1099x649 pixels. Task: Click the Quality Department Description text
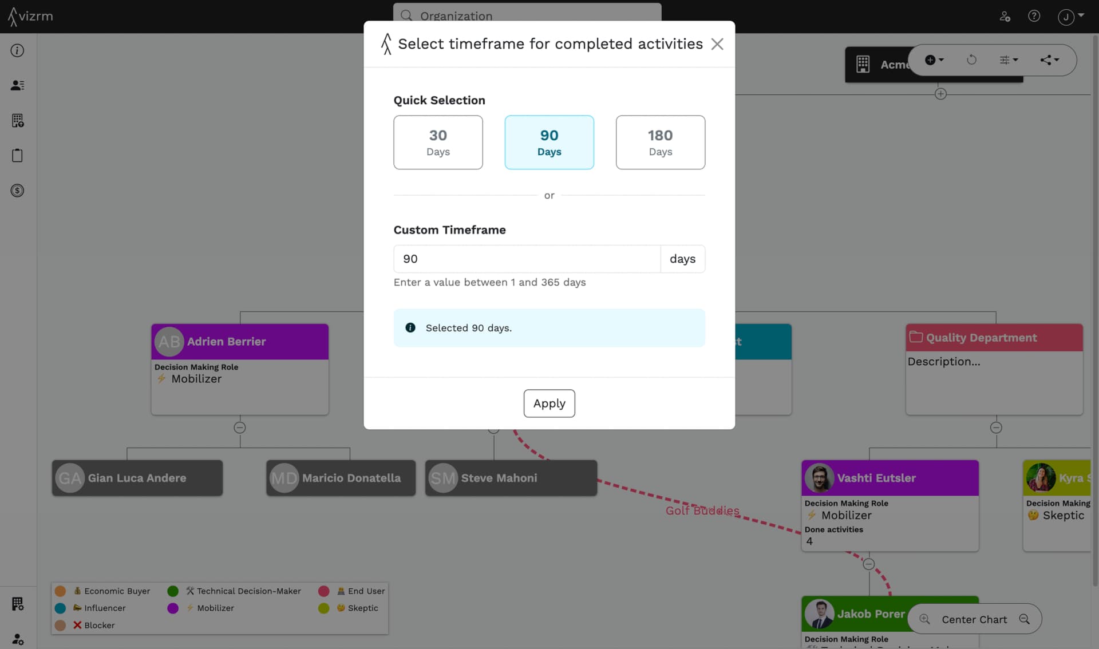944,362
